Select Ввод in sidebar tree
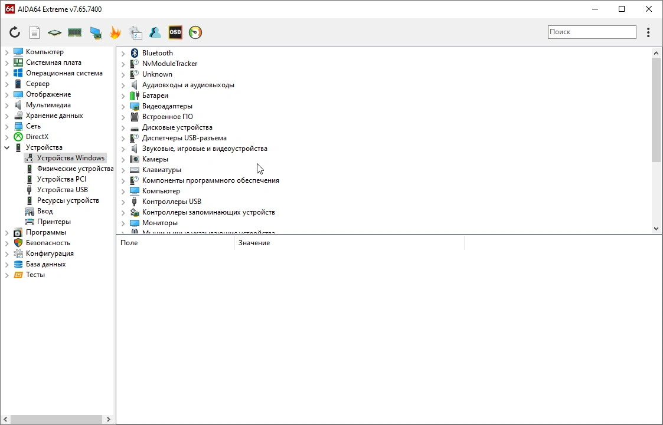The image size is (663, 425). click(x=45, y=211)
